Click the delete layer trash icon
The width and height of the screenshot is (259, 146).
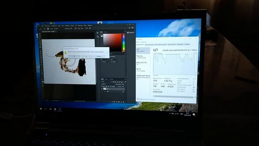tap(123, 102)
